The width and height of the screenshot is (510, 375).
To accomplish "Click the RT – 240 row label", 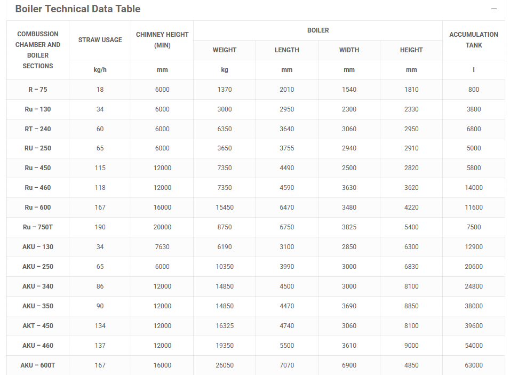I will (38, 129).
